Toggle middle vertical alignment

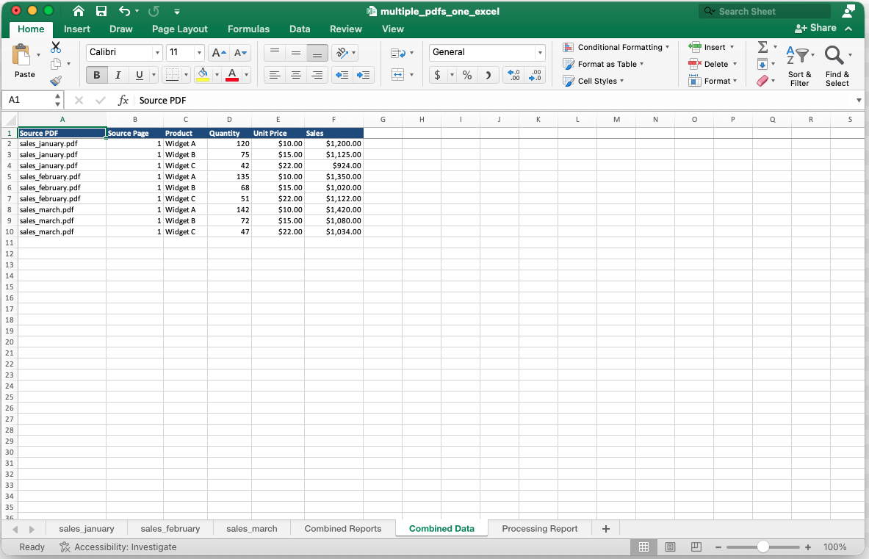pos(296,53)
